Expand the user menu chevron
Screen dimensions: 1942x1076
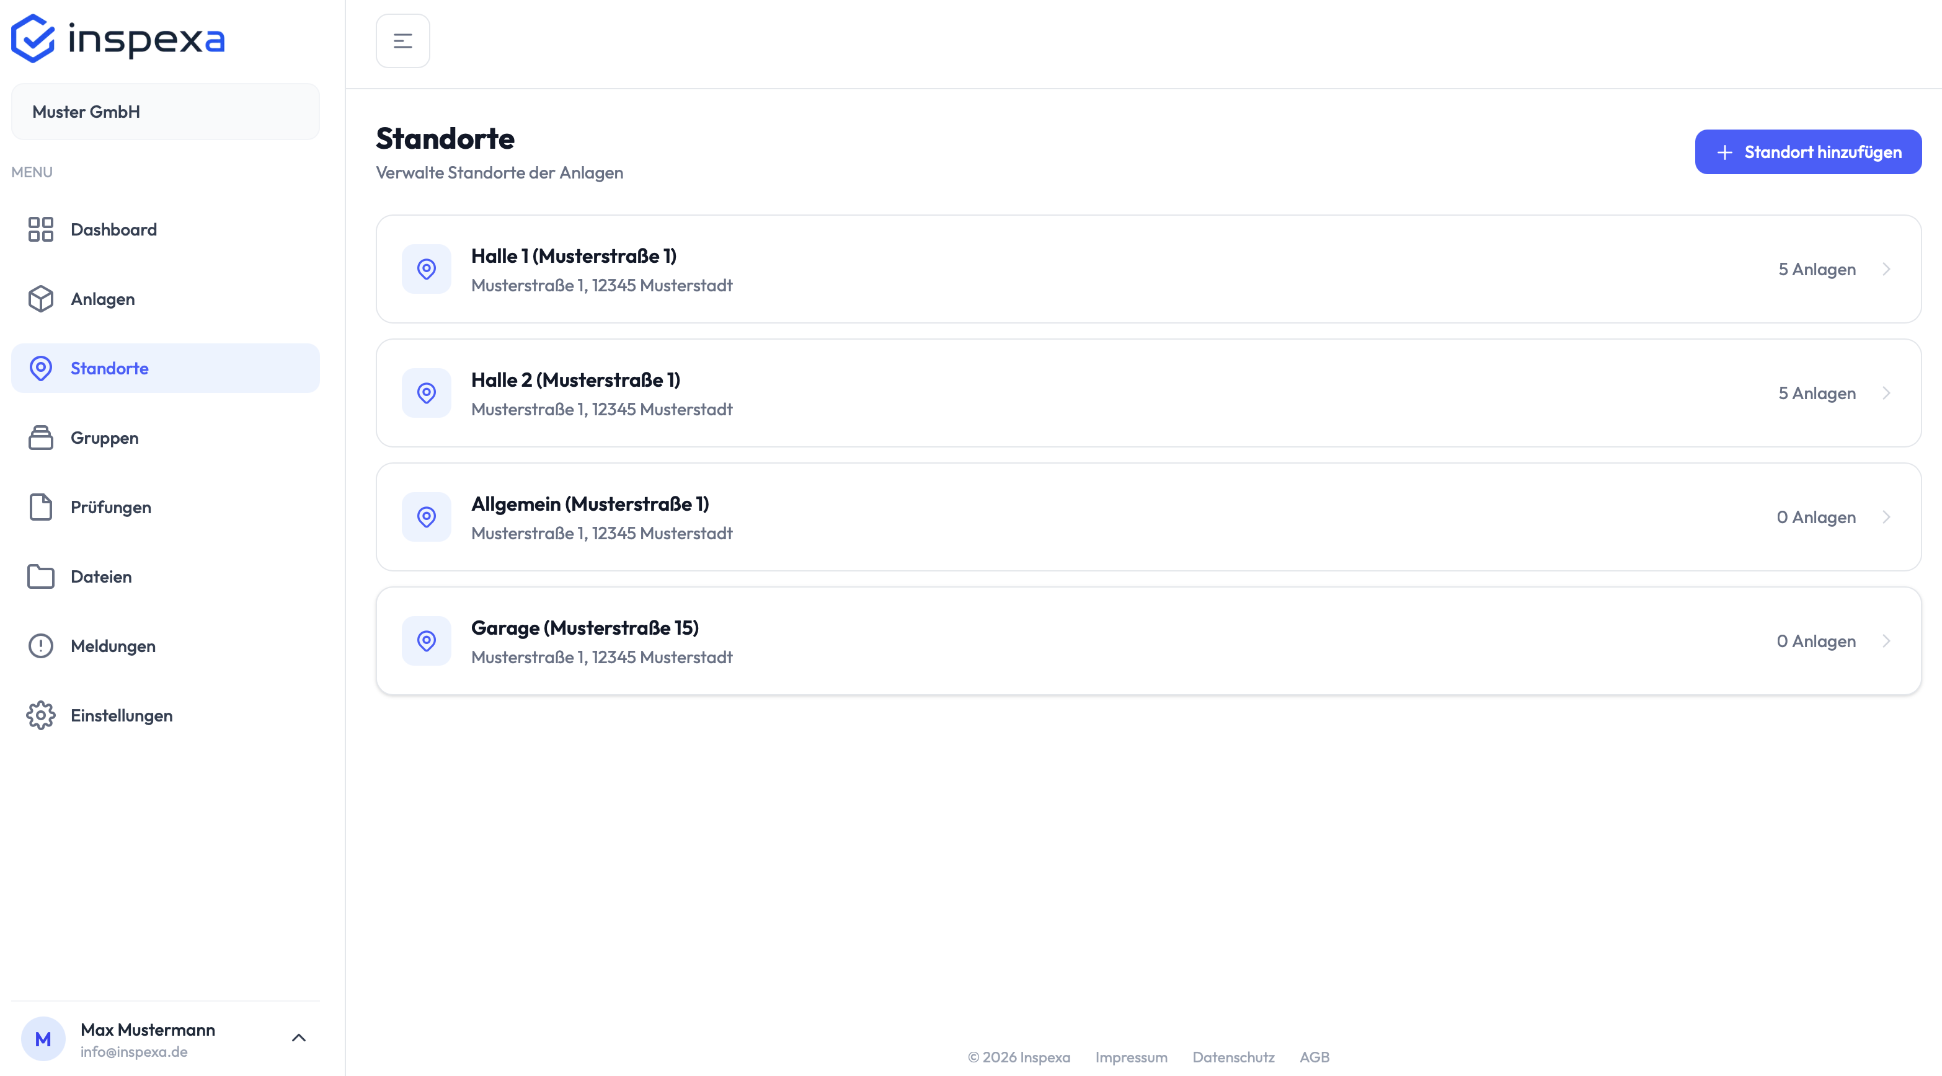tap(298, 1038)
